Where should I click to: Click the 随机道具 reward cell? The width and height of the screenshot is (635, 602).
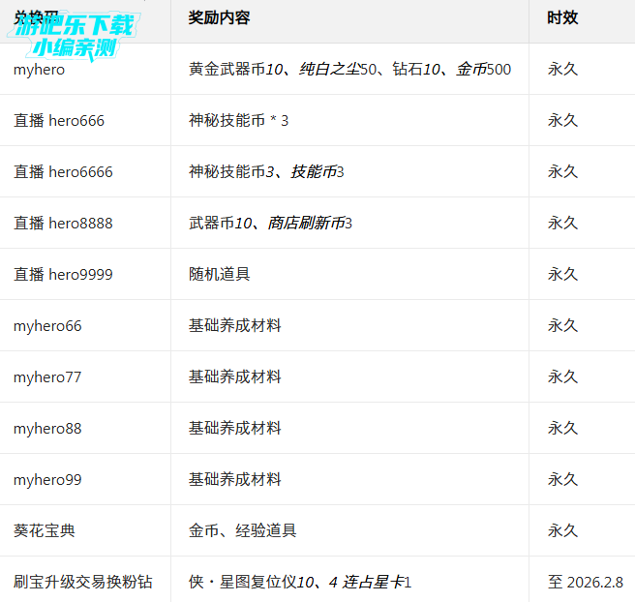[x=219, y=275]
